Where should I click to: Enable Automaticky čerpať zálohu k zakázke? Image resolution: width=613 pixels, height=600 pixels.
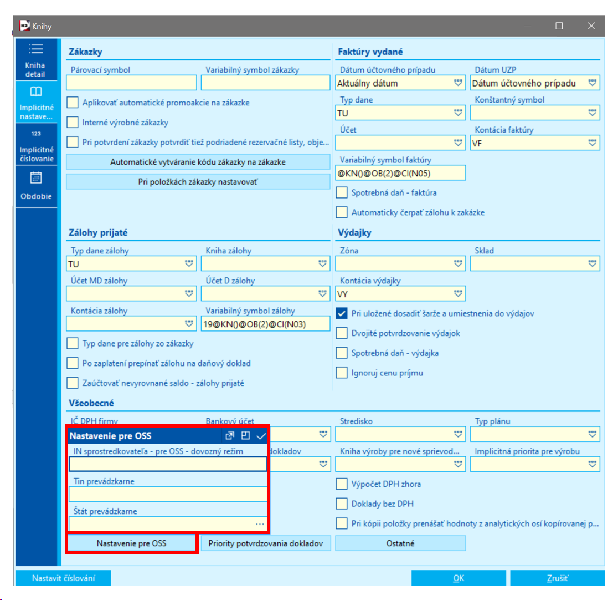coord(342,212)
